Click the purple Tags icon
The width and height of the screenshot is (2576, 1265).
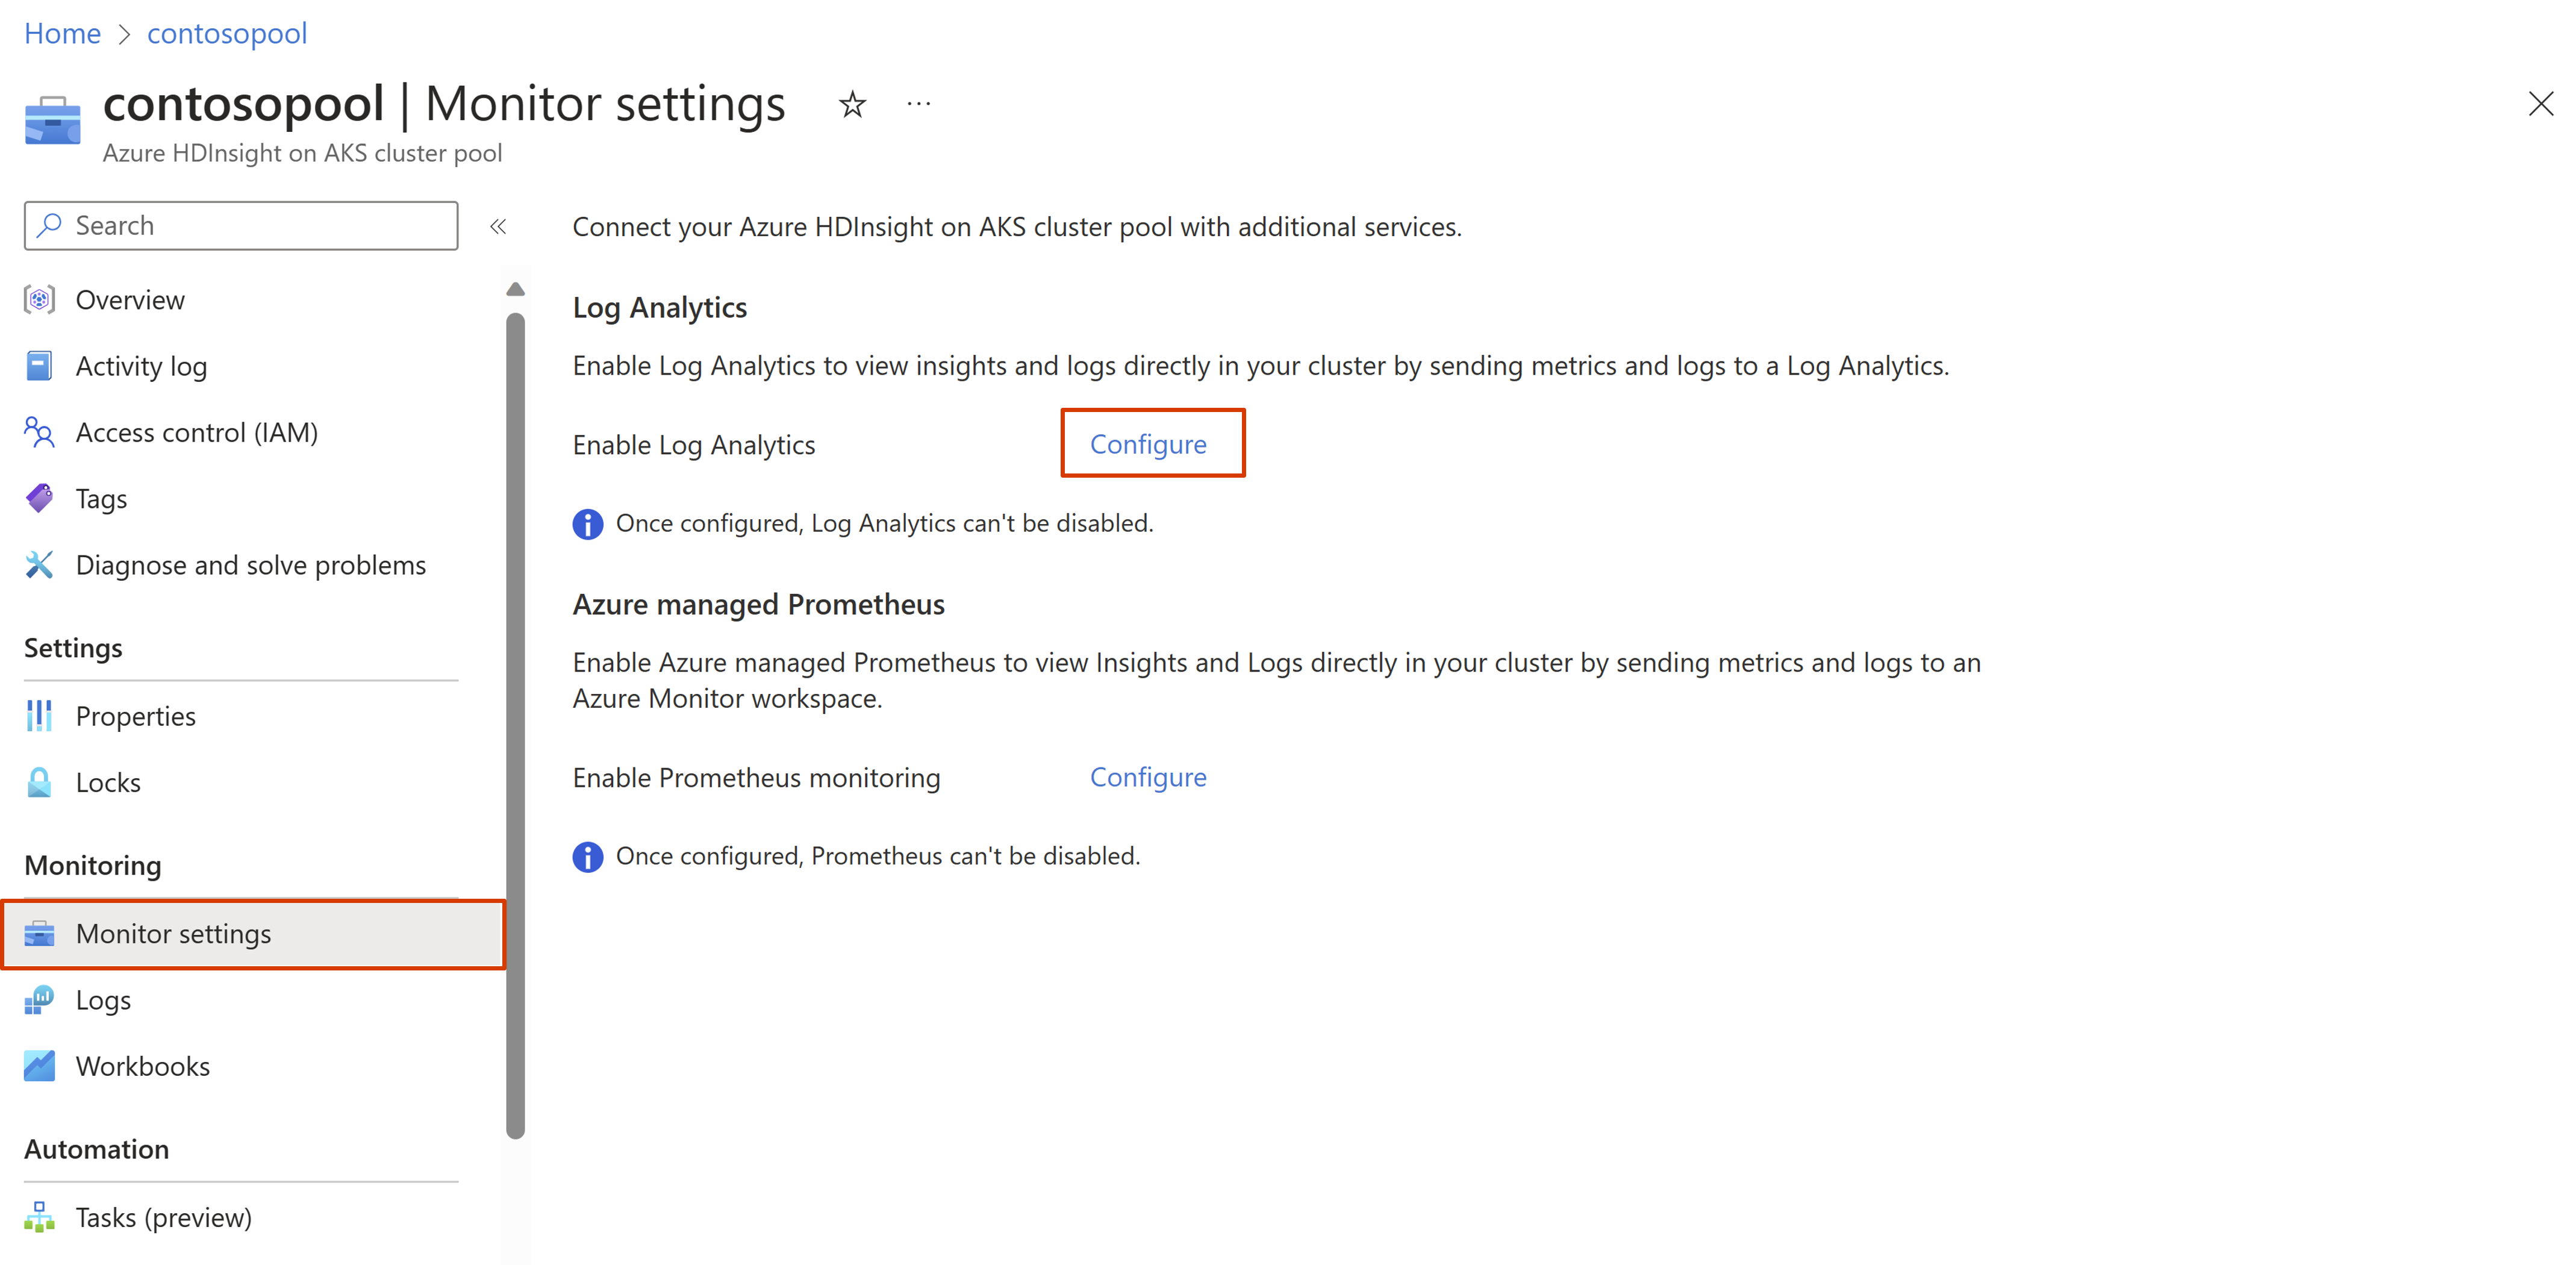[39, 498]
